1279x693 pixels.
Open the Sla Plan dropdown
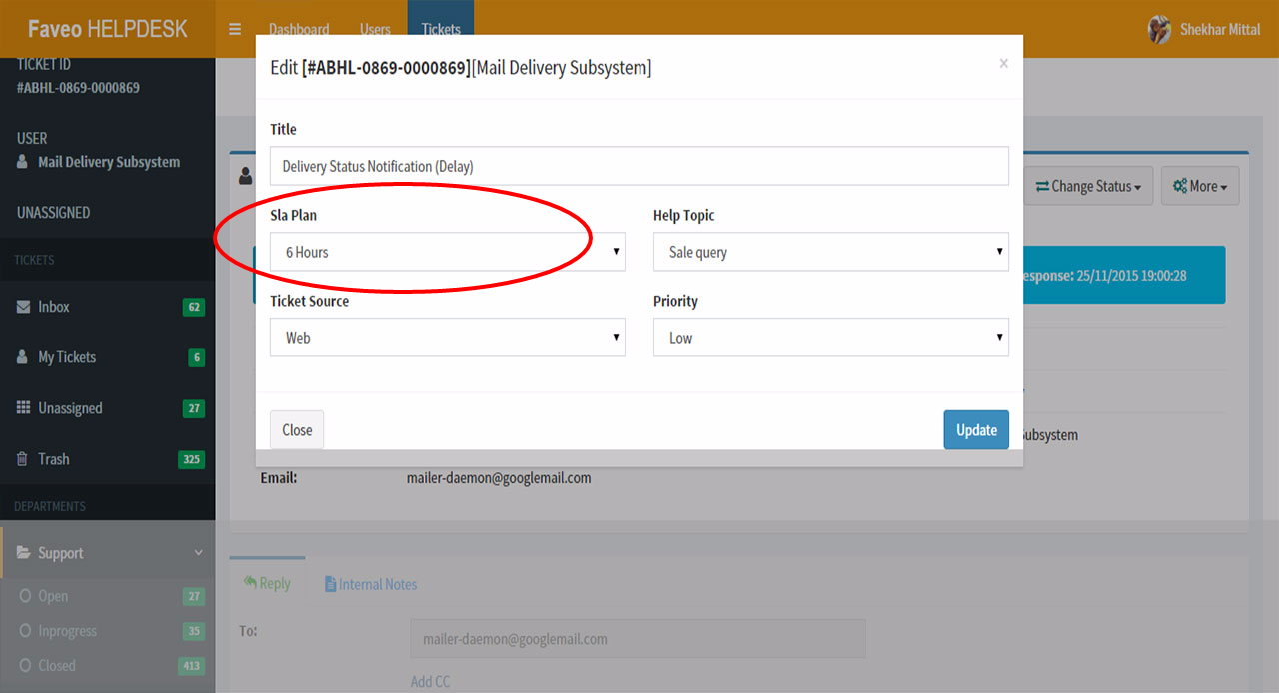[x=447, y=252]
